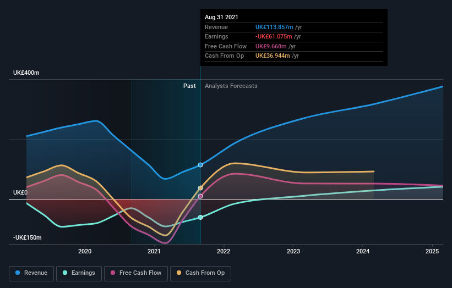Click the -UK£61.075m earnings value
This screenshot has height=288, width=452.
(x=274, y=36)
